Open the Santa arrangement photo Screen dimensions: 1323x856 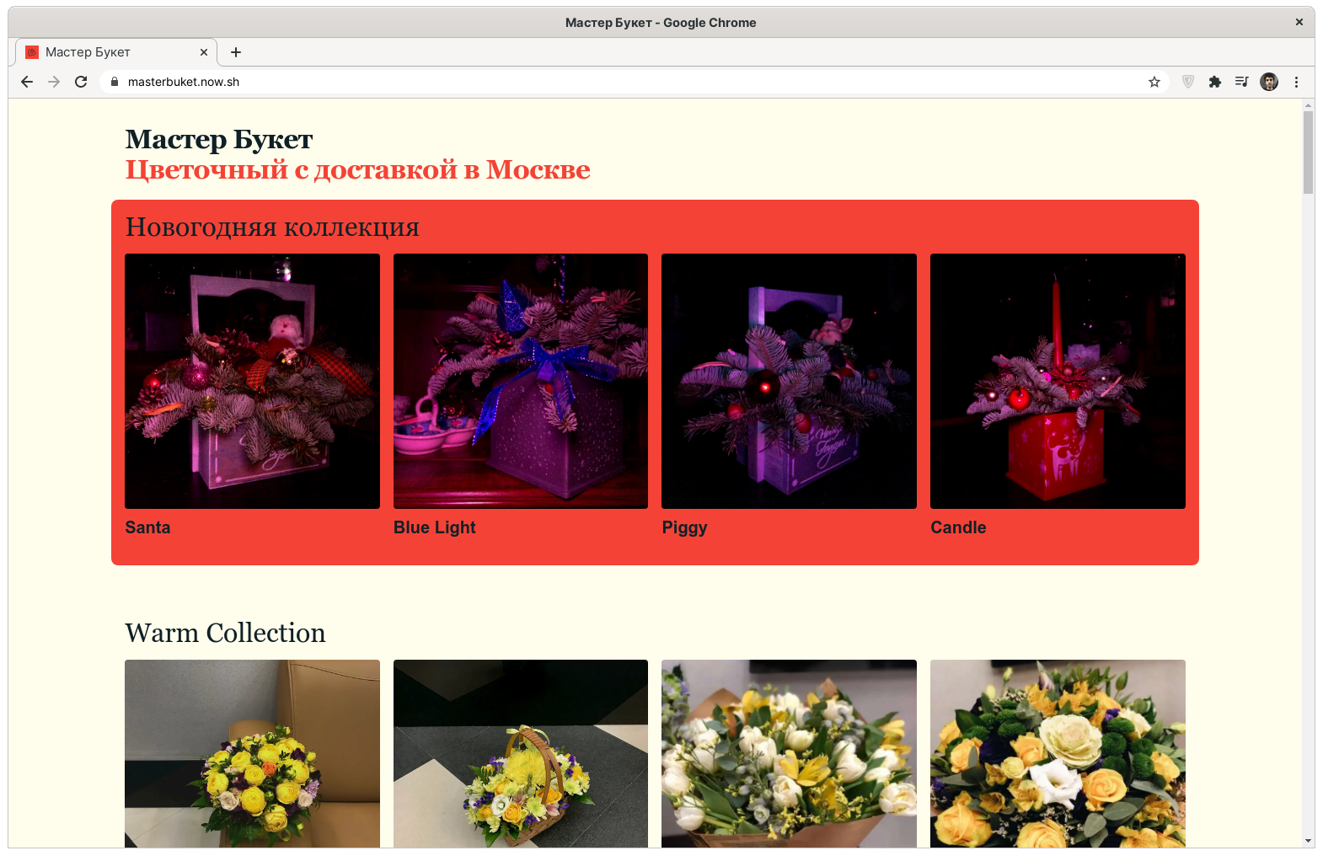[252, 381]
